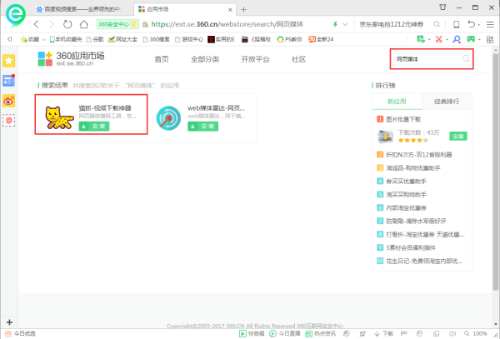Install the web媒体雷达 extension
The width and height of the screenshot is (500, 339).
(202, 126)
